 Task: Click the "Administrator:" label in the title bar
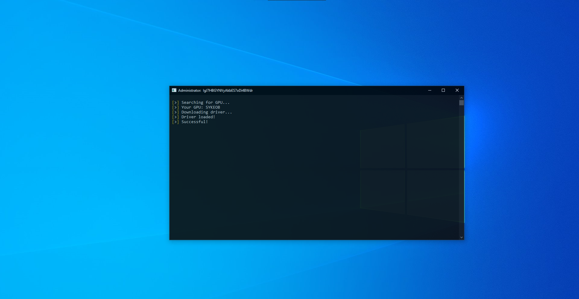point(189,91)
